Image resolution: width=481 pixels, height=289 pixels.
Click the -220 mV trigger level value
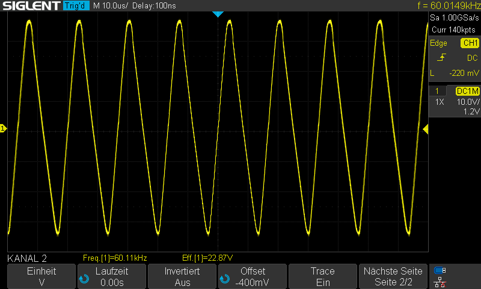click(x=464, y=73)
